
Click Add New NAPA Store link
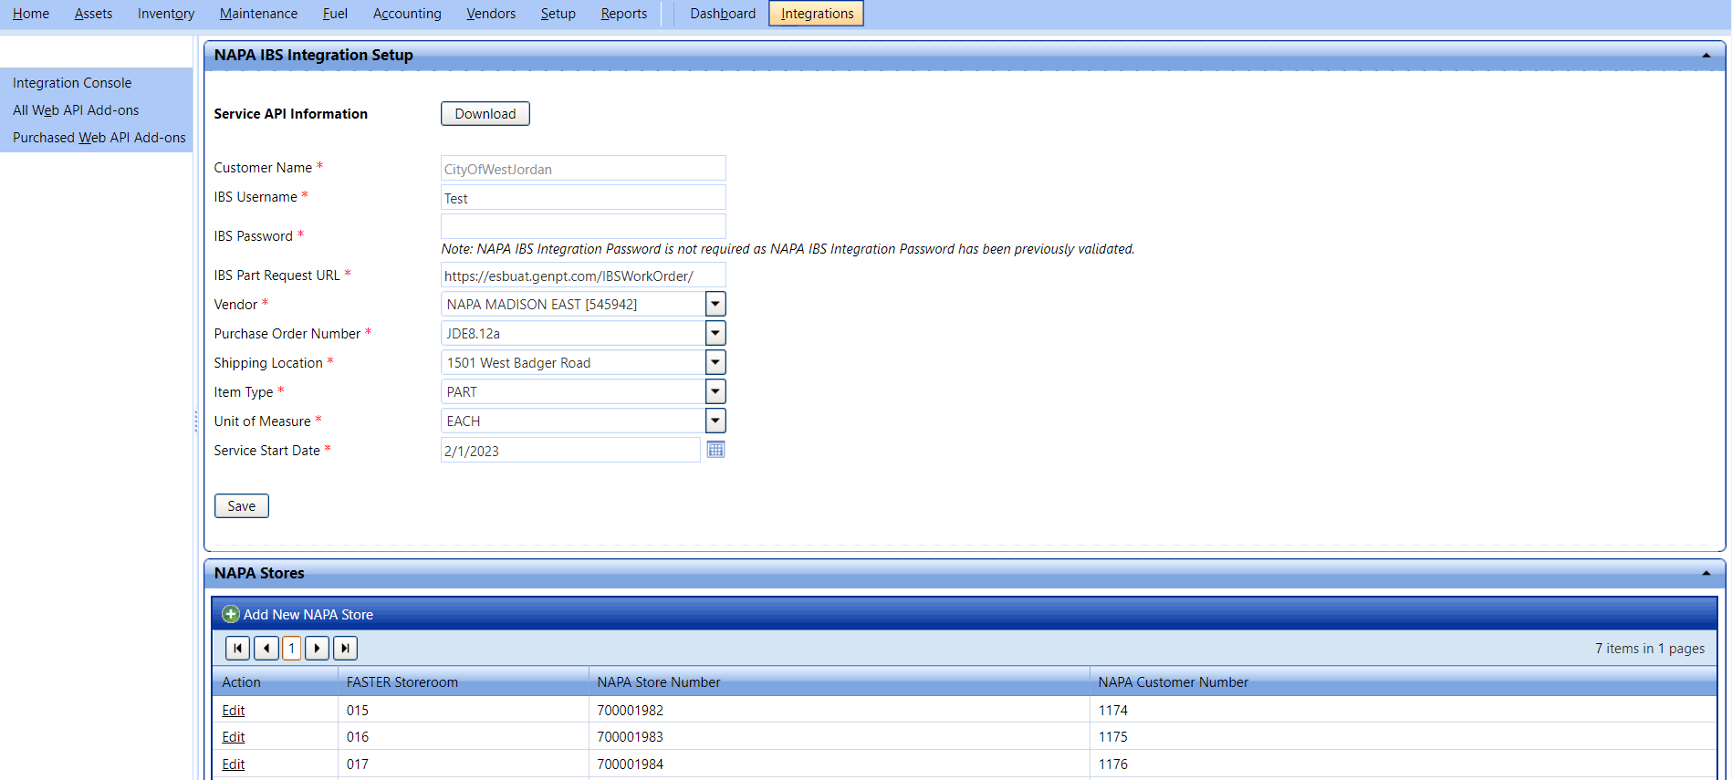(x=308, y=615)
